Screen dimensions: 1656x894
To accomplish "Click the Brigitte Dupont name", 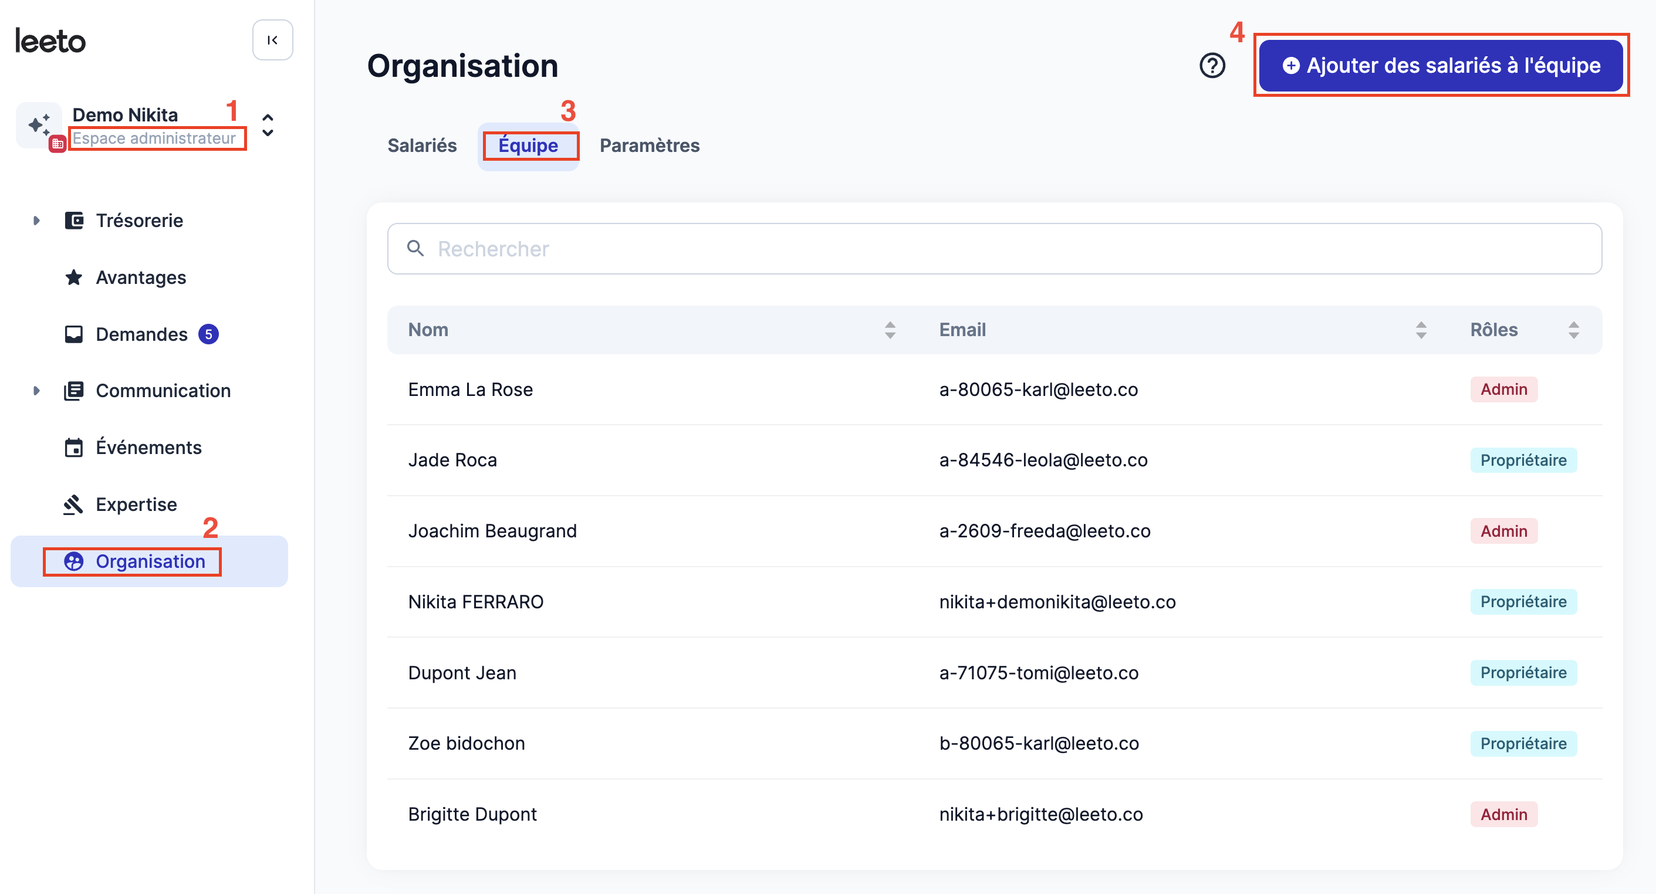I will (472, 814).
